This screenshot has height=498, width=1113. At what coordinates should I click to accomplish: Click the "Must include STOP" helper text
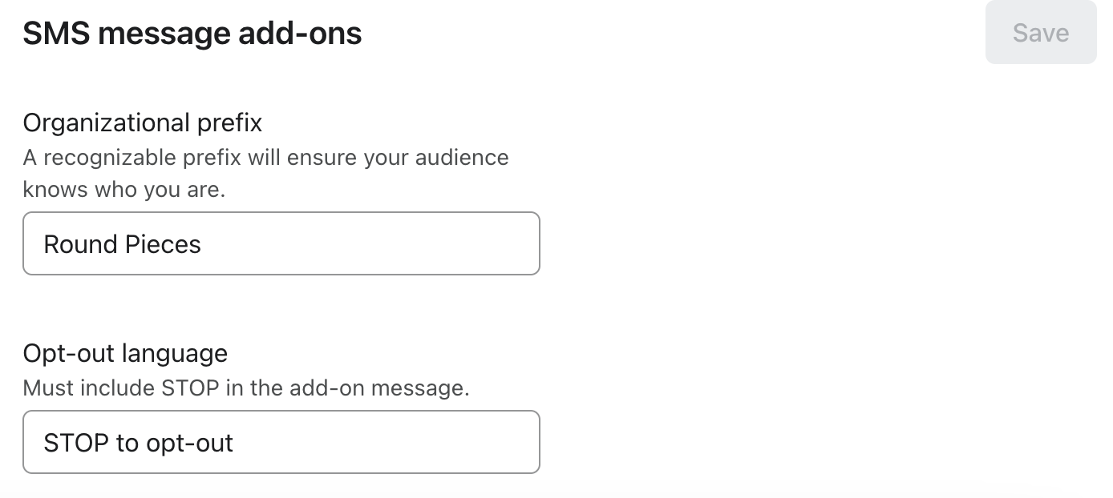click(x=245, y=388)
